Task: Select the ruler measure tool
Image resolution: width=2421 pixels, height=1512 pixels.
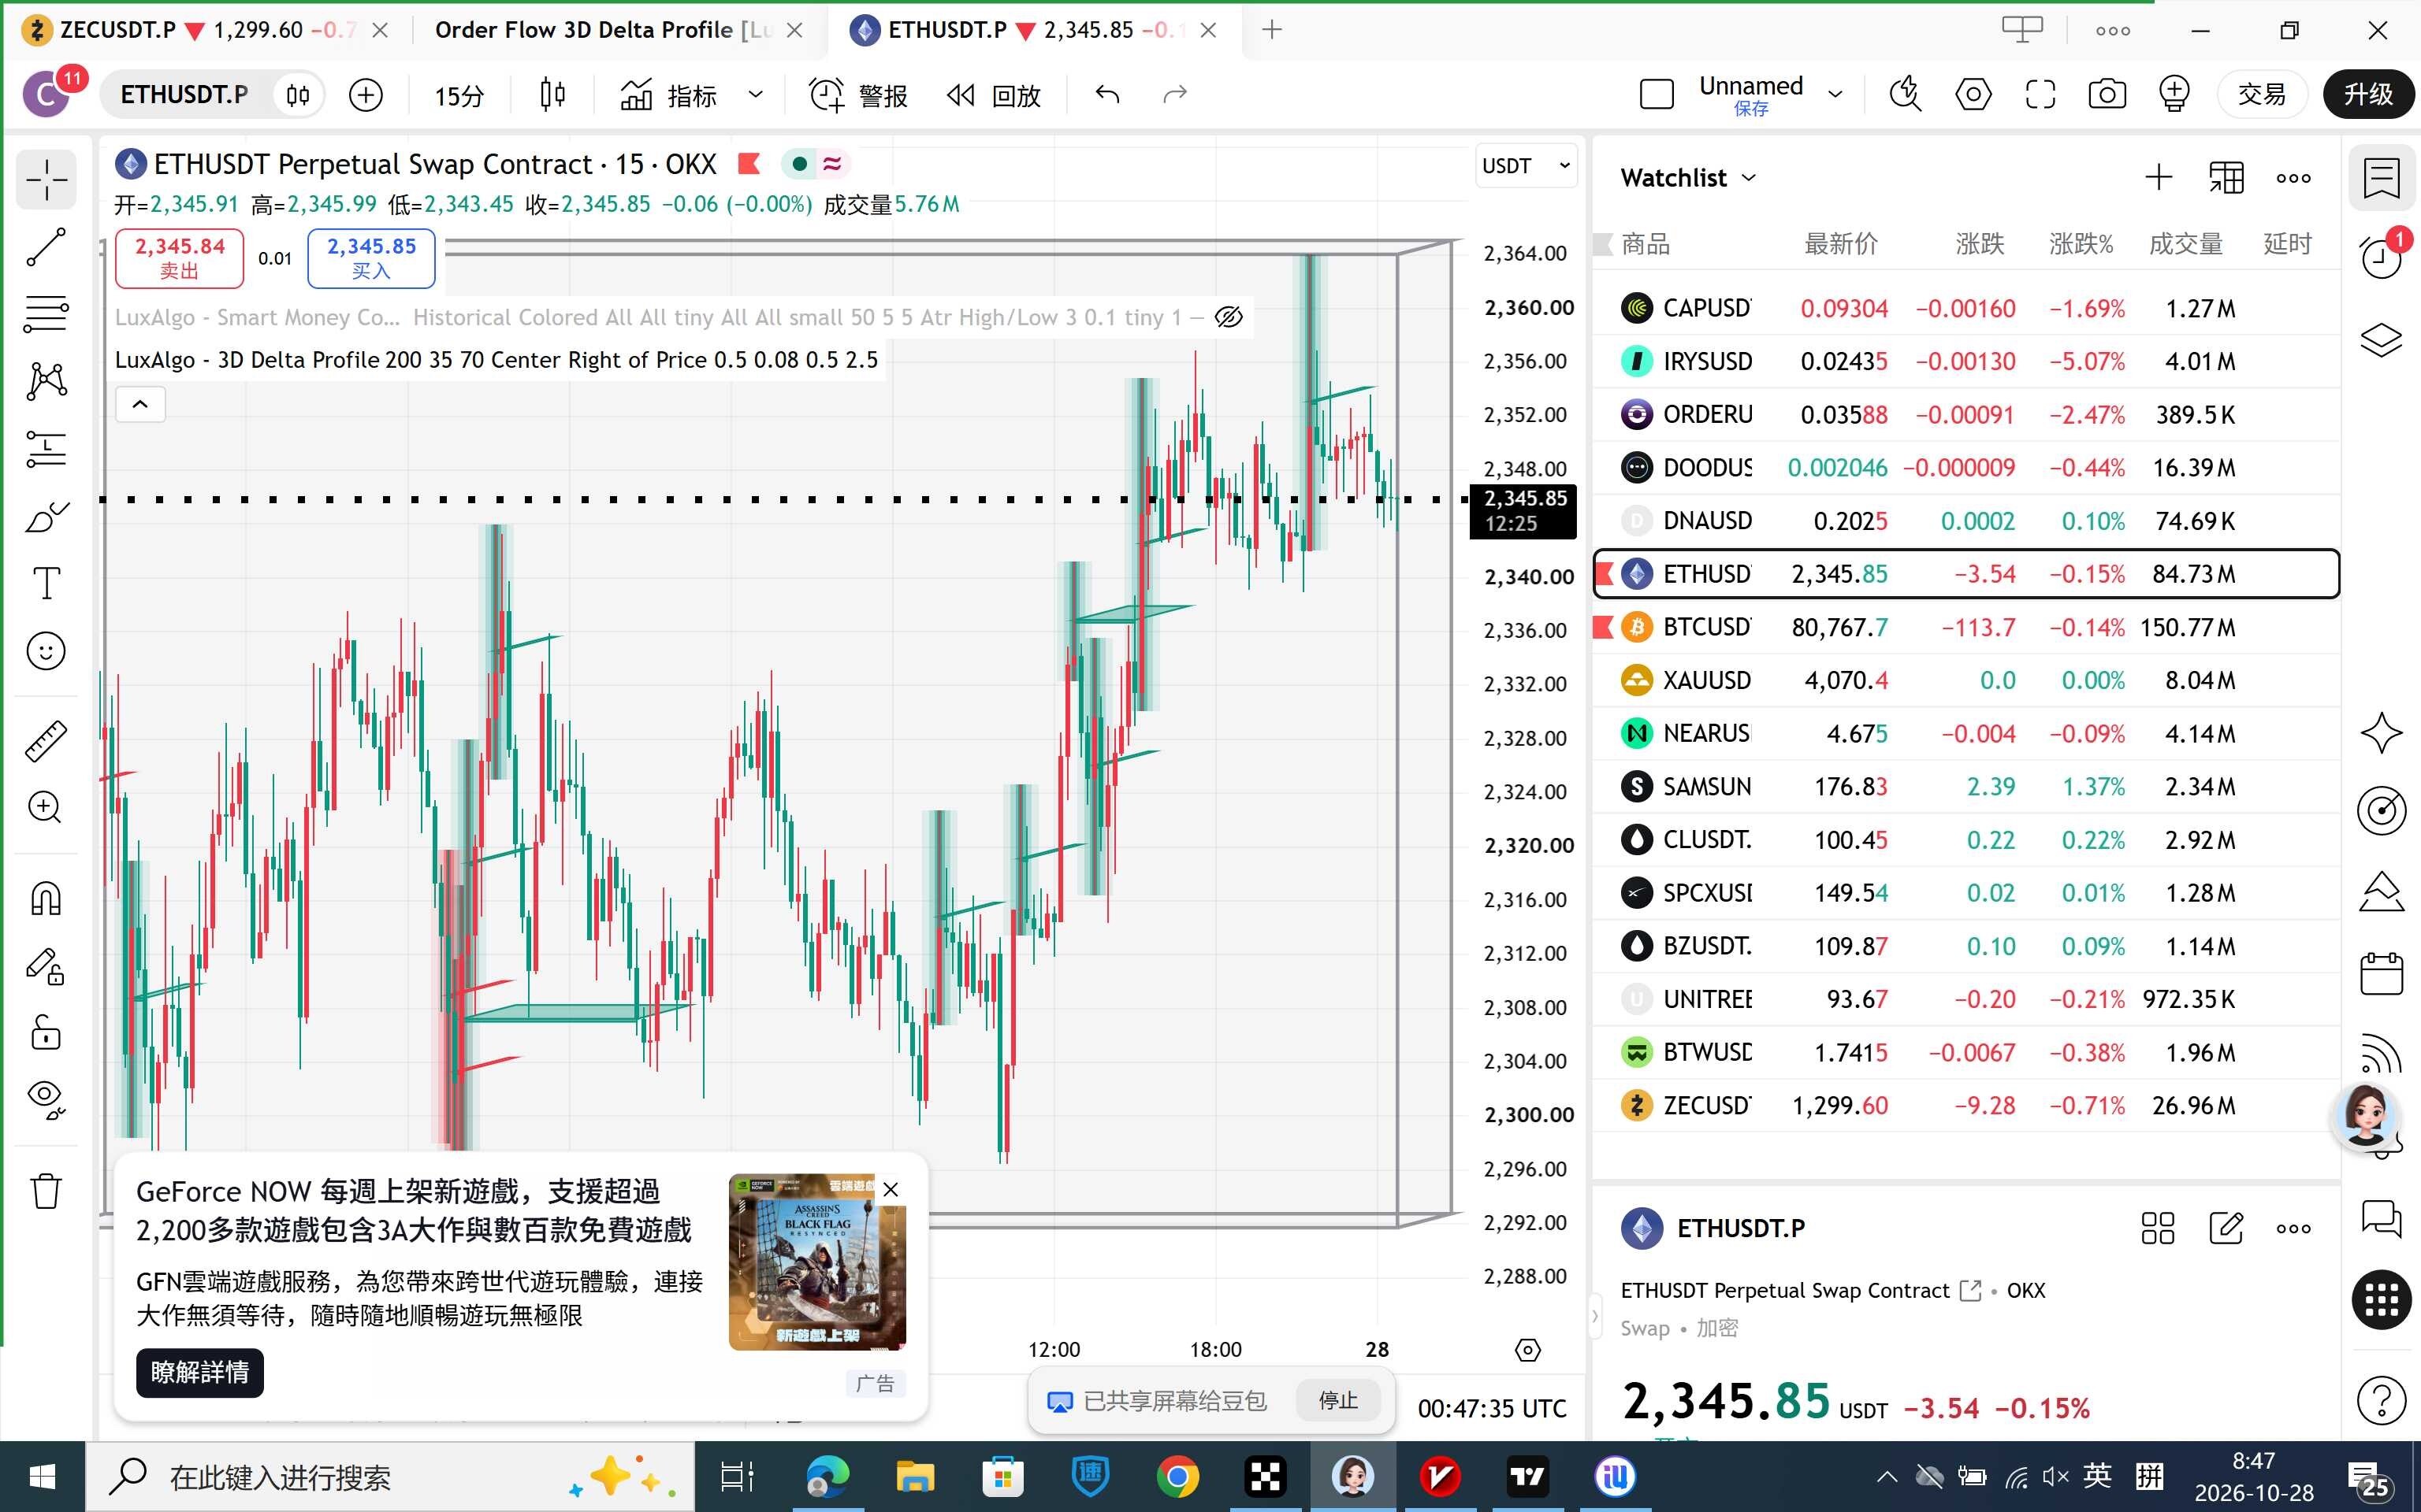Action: (x=46, y=741)
